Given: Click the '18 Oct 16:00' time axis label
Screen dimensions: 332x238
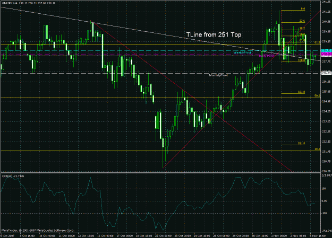Looking at the screenshot, I should pyautogui.click(x=144, y=236).
